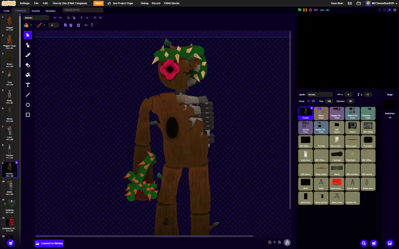Select the Fill bucket tool
Viewport: 399px width, 249px height.
pos(28,75)
